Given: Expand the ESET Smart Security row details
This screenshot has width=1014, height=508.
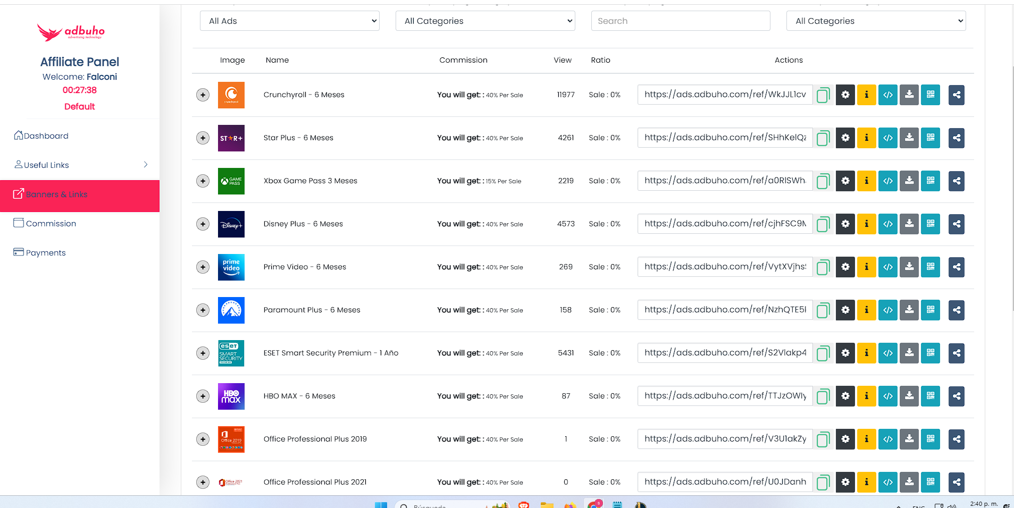Looking at the screenshot, I should 203,353.
